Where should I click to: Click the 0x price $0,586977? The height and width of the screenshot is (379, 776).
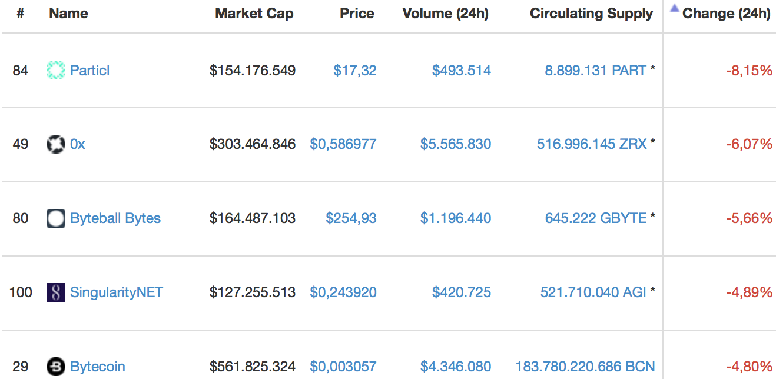tap(343, 144)
